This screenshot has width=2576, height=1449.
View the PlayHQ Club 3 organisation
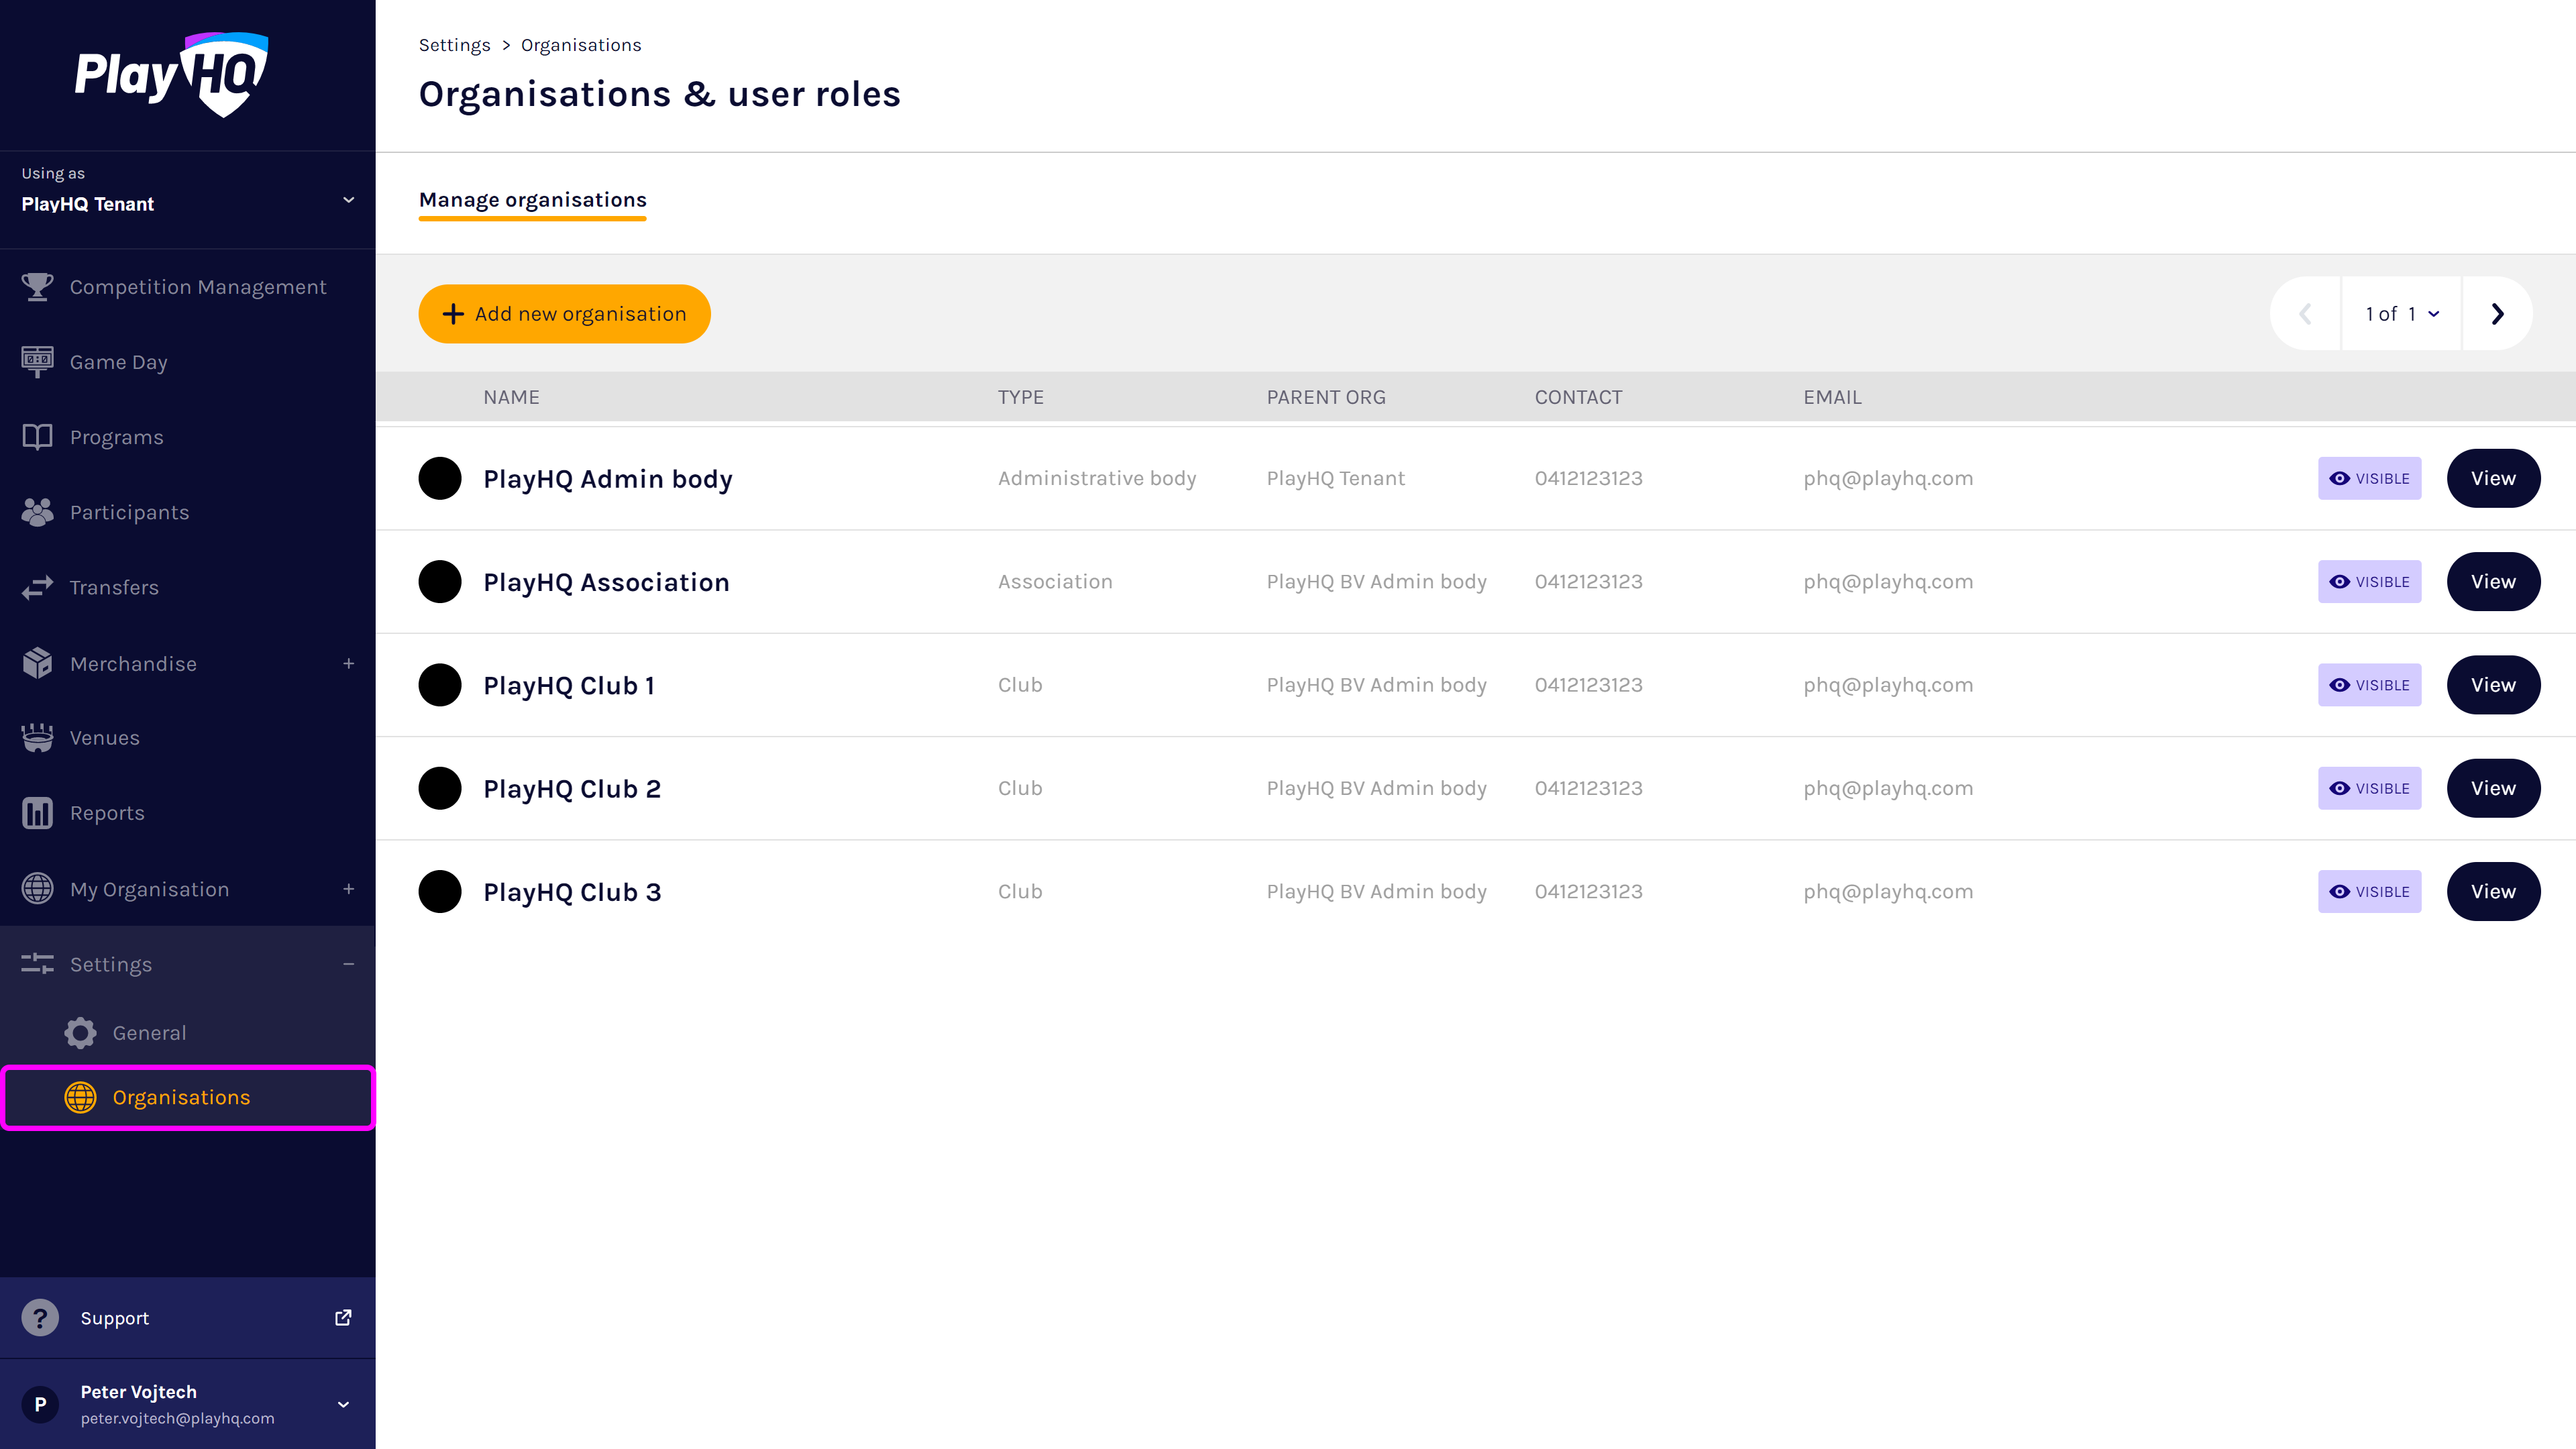[x=2493, y=892]
